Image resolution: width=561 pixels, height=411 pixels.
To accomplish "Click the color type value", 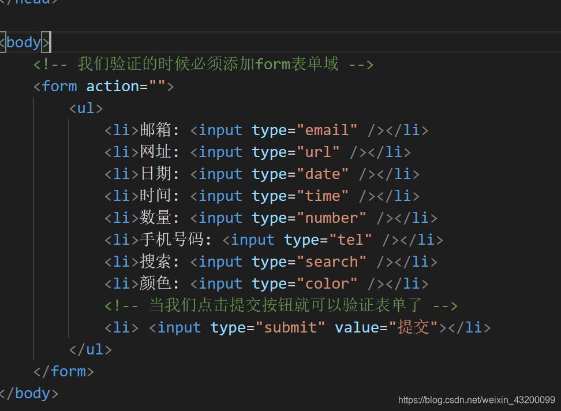I will coord(327,284).
